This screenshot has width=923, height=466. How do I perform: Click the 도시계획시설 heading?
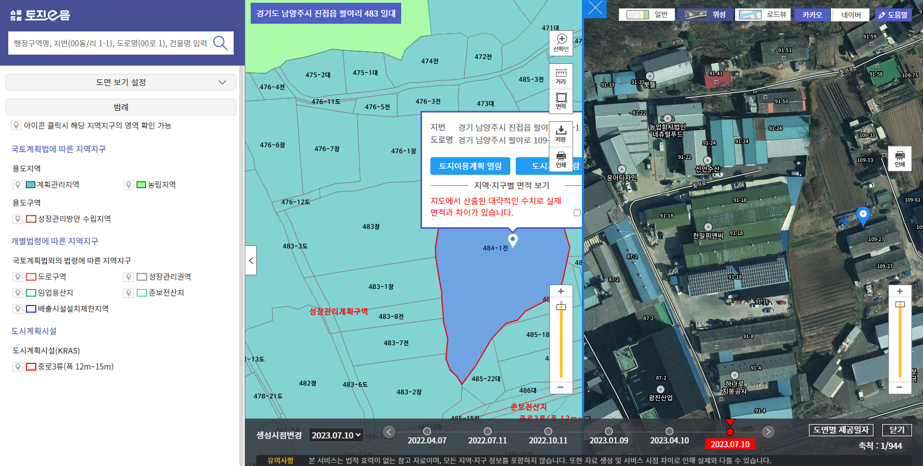pyautogui.click(x=34, y=331)
